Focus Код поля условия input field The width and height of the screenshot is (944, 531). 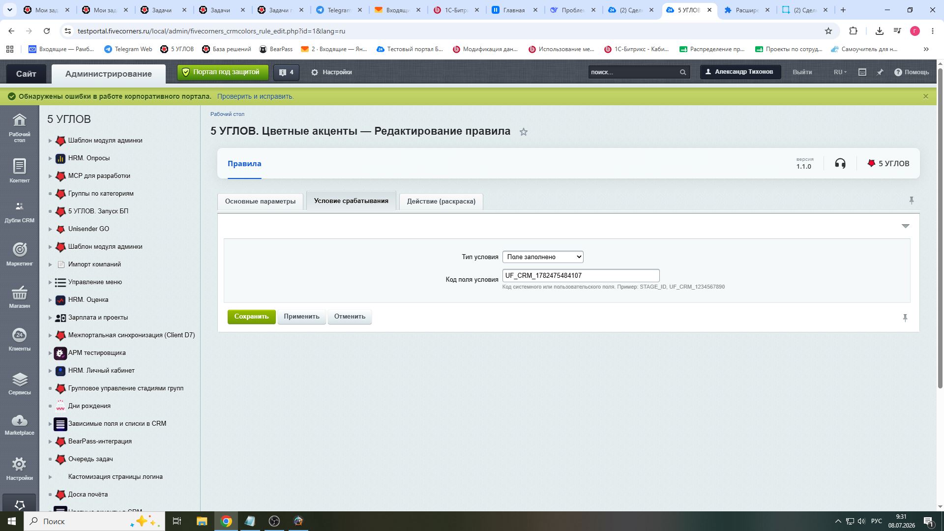(x=581, y=275)
